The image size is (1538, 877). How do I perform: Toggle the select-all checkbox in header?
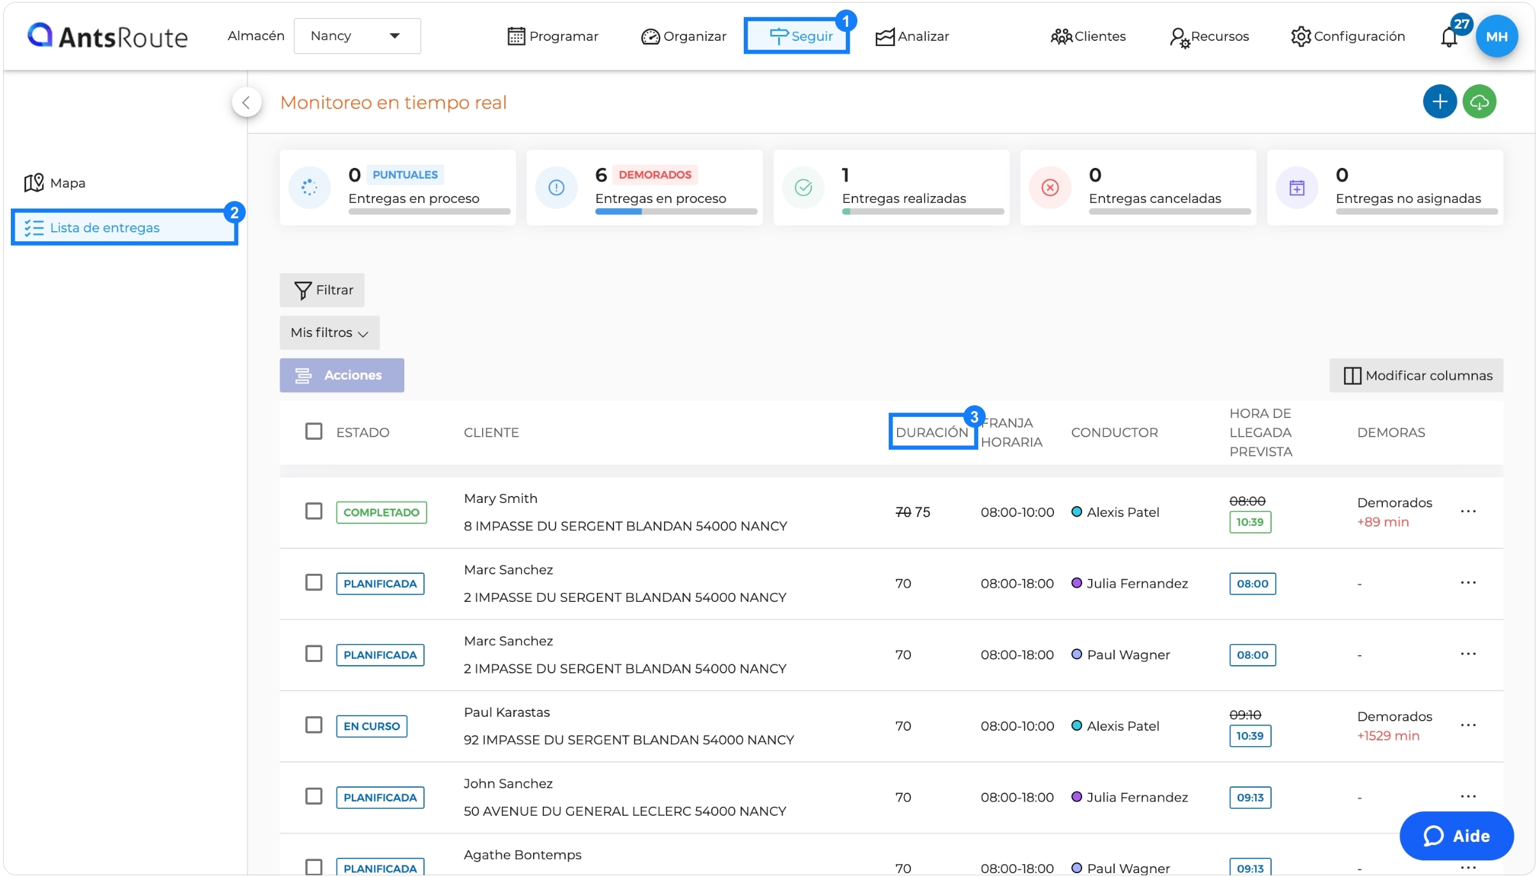pyautogui.click(x=313, y=431)
